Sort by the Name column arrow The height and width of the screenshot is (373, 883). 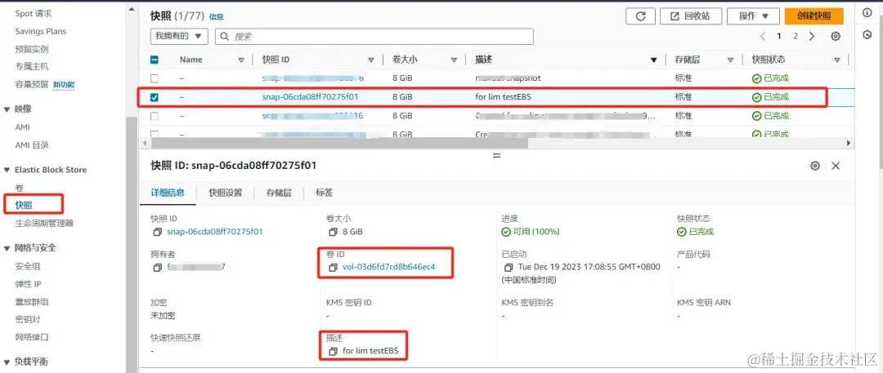(x=241, y=60)
